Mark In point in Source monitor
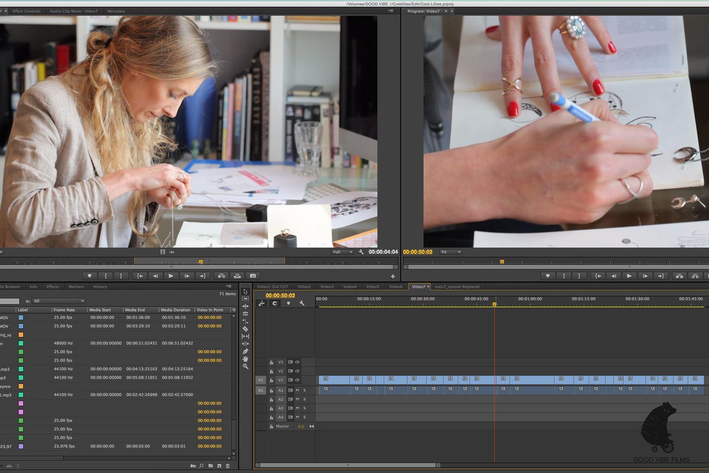 106,276
